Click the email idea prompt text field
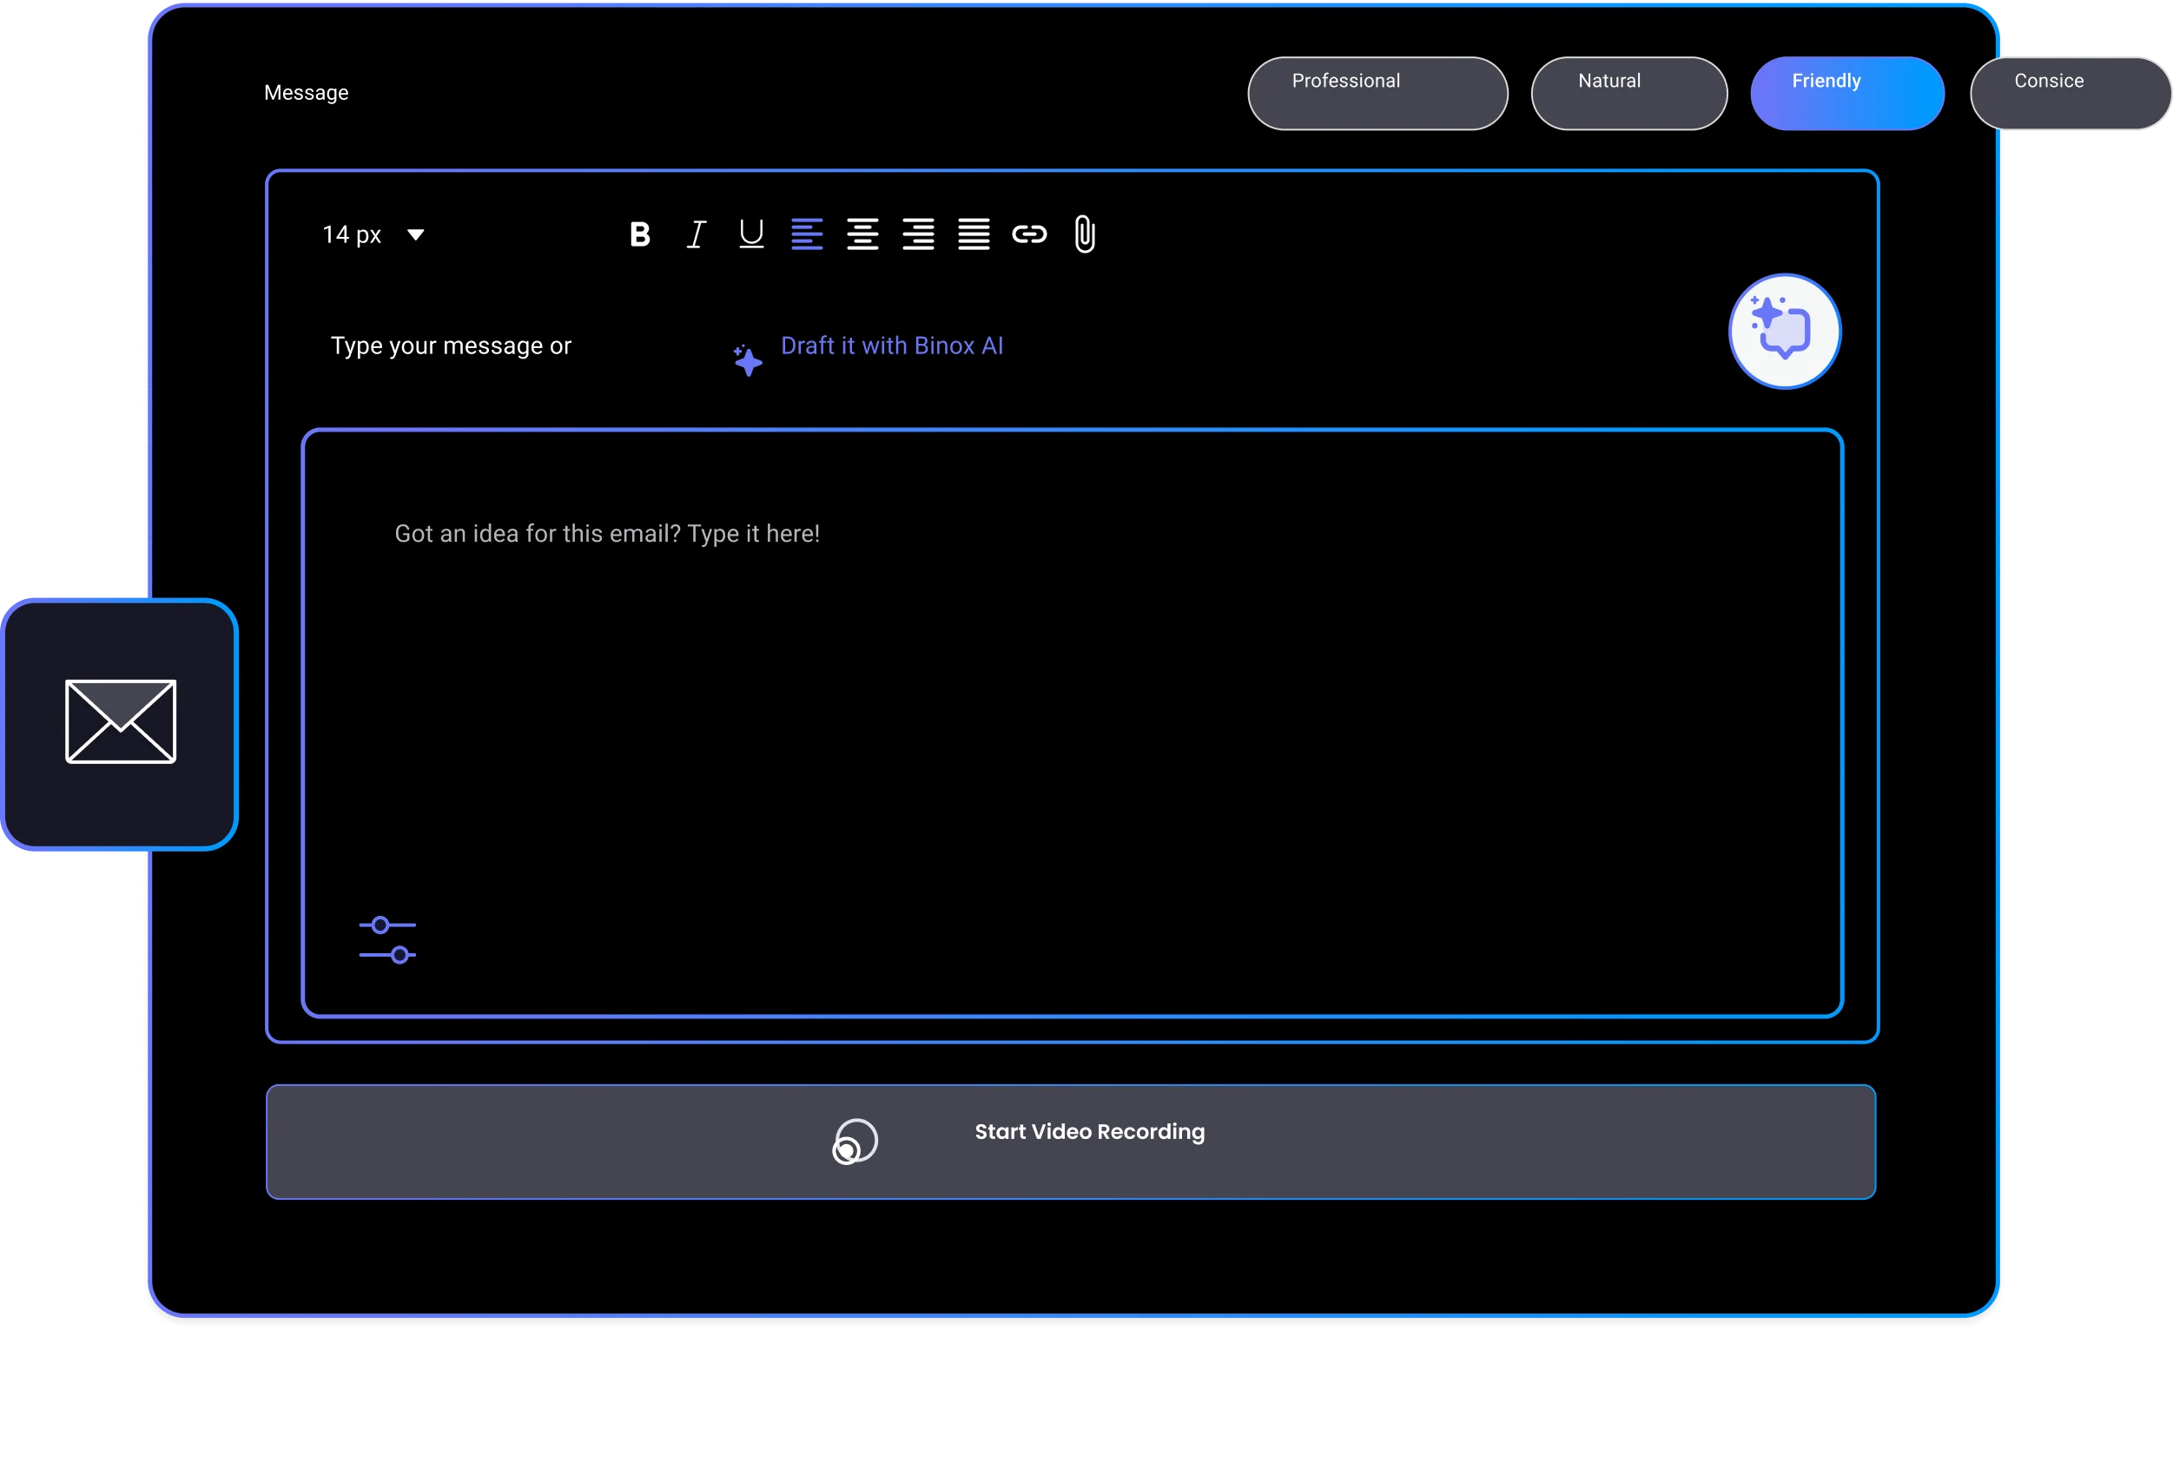The height and width of the screenshot is (1481, 2173). point(1072,710)
